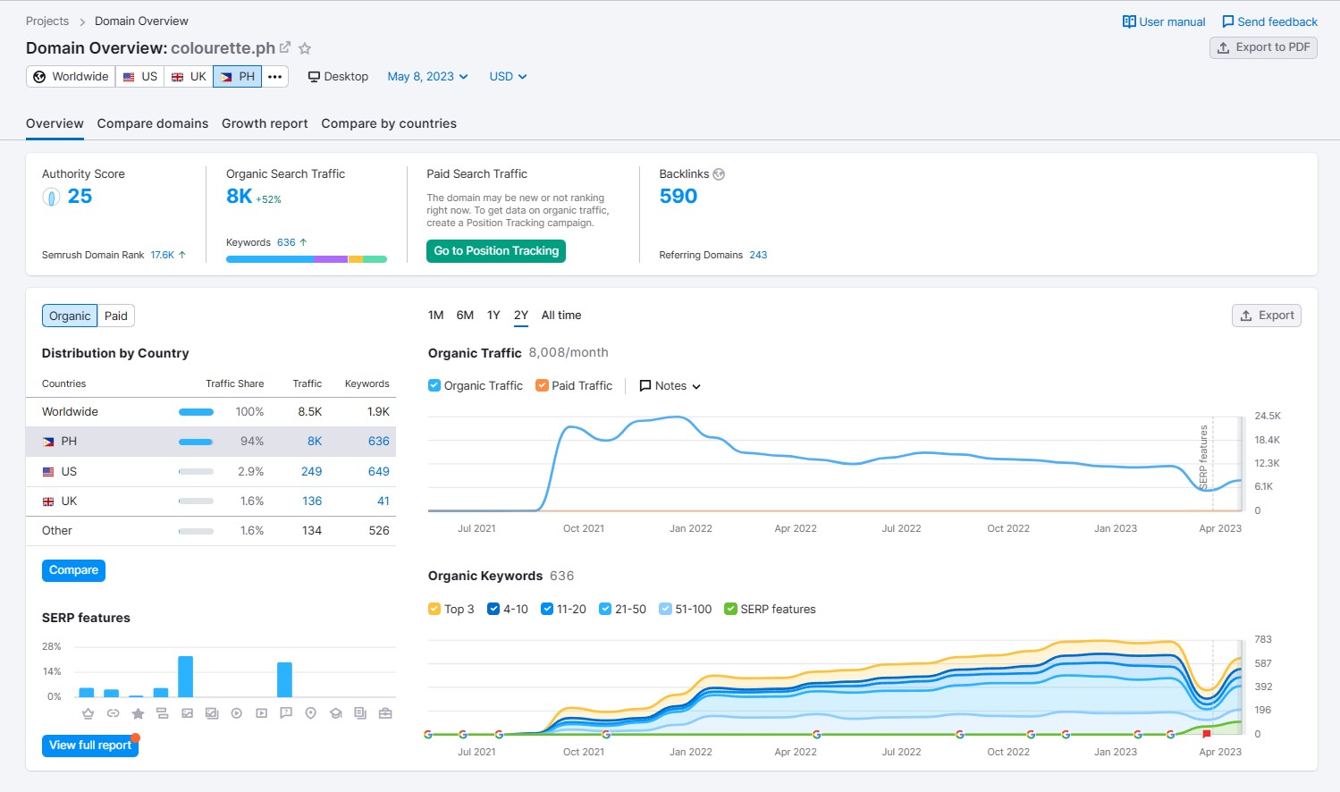
Task: Uncheck the Organic Traffic checkbox
Action: coord(434,385)
